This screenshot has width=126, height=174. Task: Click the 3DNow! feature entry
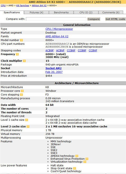point(56,144)
